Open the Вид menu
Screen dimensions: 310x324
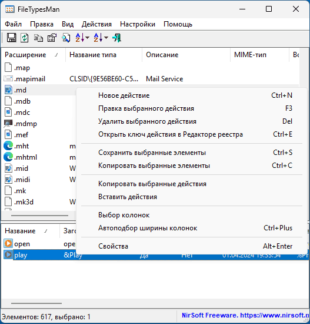[68, 24]
